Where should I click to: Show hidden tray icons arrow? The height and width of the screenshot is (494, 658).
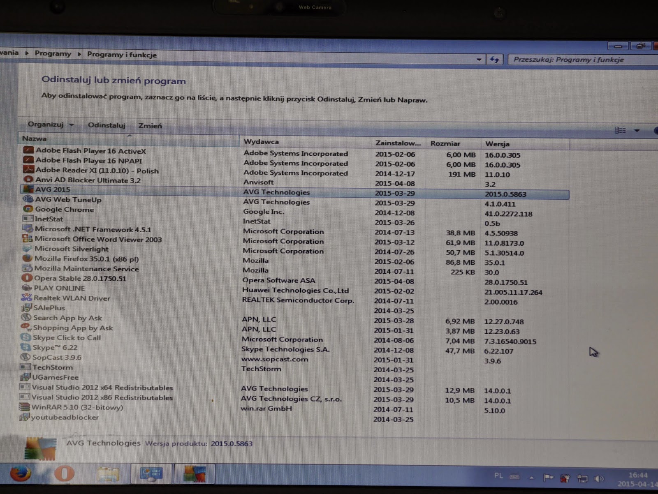point(531,478)
